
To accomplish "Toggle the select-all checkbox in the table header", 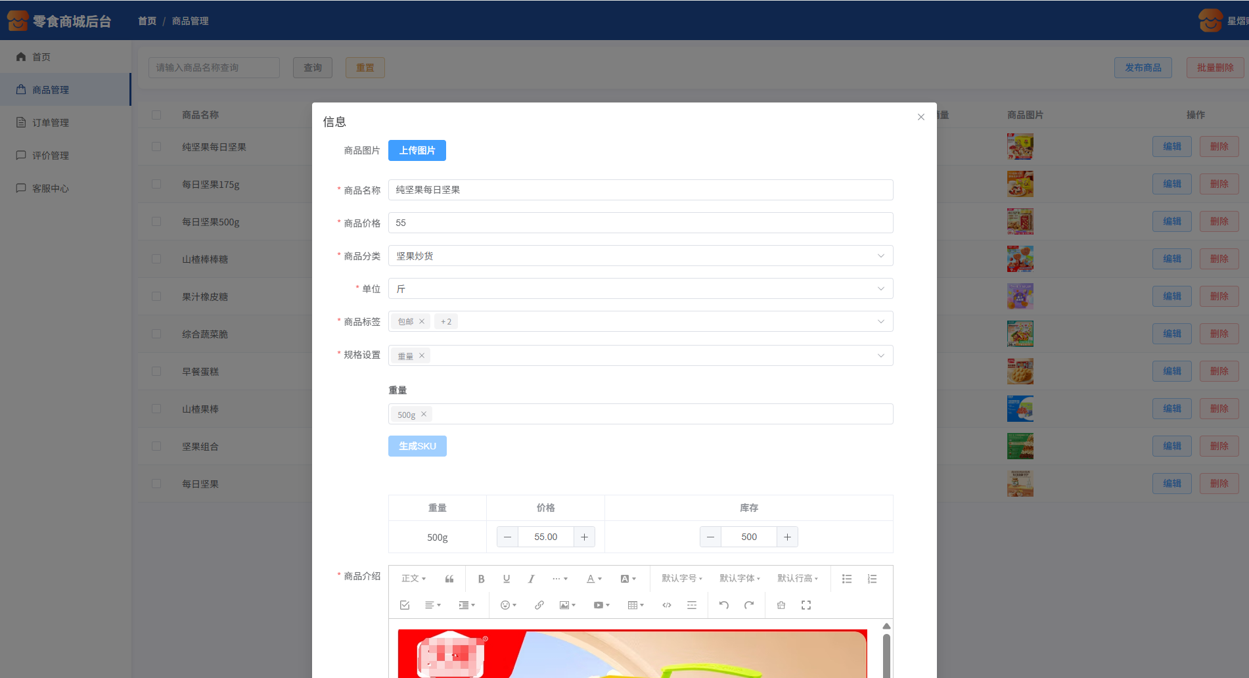I will (156, 115).
